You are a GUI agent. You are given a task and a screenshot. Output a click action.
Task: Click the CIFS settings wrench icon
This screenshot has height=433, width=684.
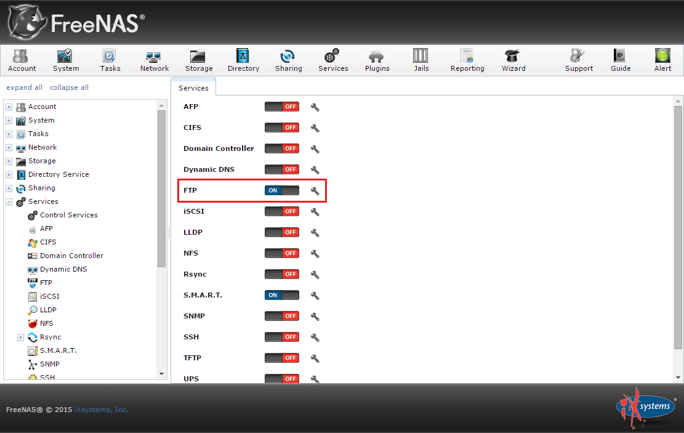click(315, 128)
